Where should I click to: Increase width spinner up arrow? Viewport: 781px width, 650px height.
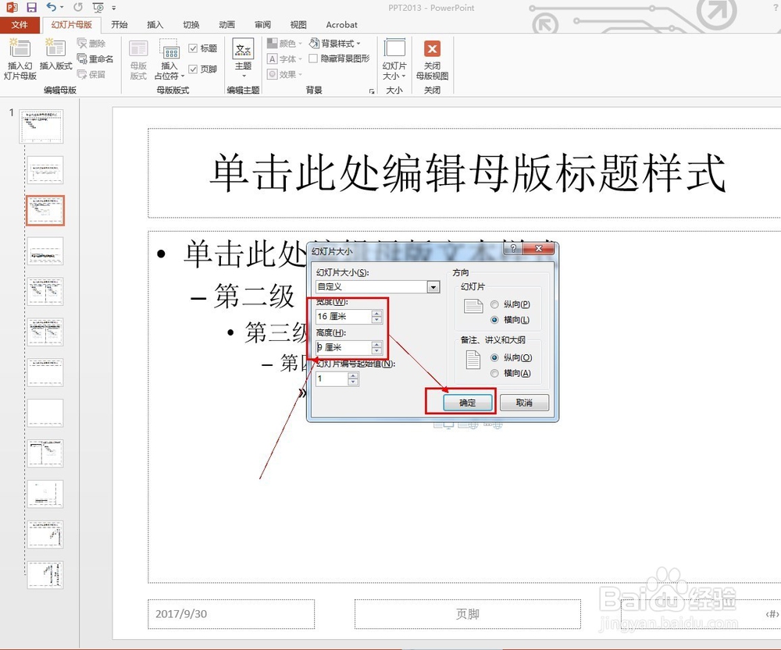coord(376,313)
